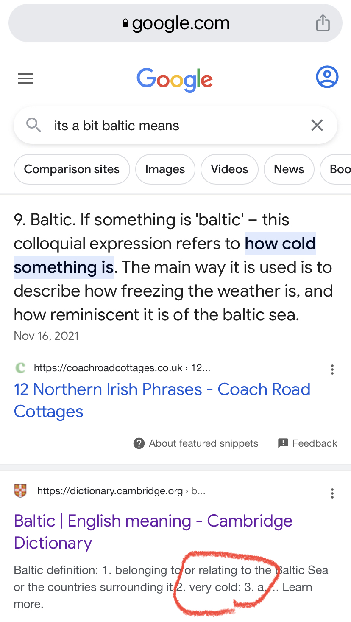The height and width of the screenshot is (622, 351).
Task: Switch to the Images tab
Action: [165, 169]
